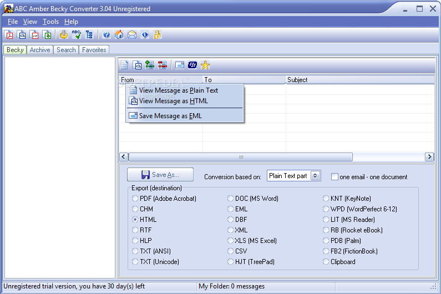441x294 pixels.
Task: Select EML export radio button
Action: point(230,209)
